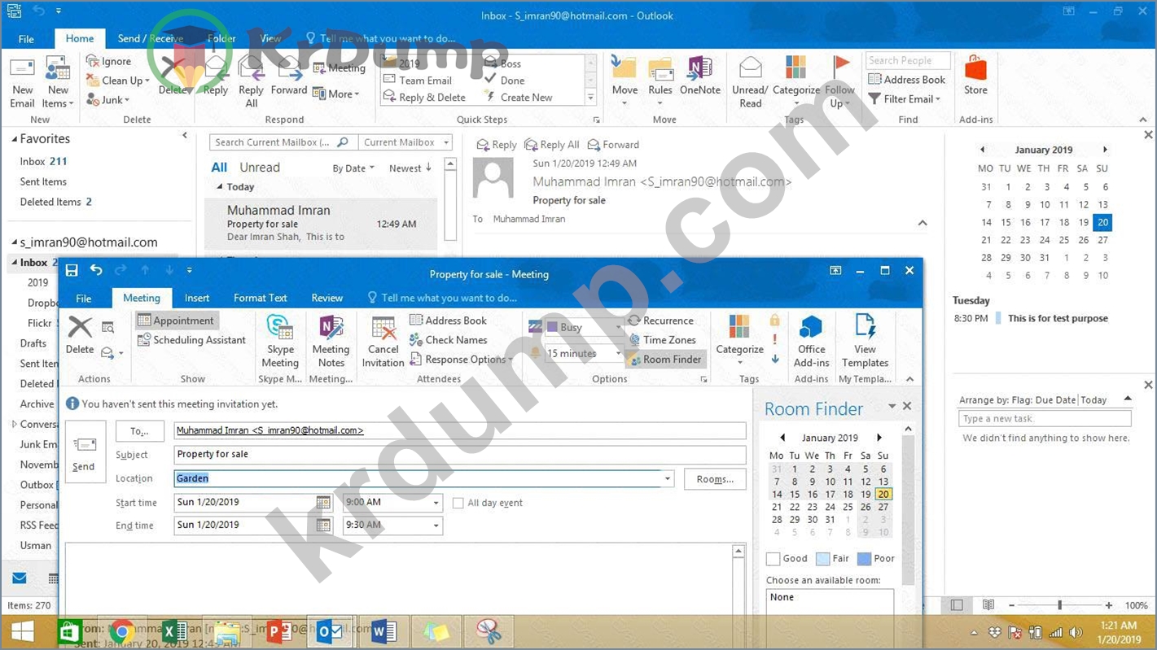
Task: Open the By Date sort dropdown
Action: tap(353, 168)
